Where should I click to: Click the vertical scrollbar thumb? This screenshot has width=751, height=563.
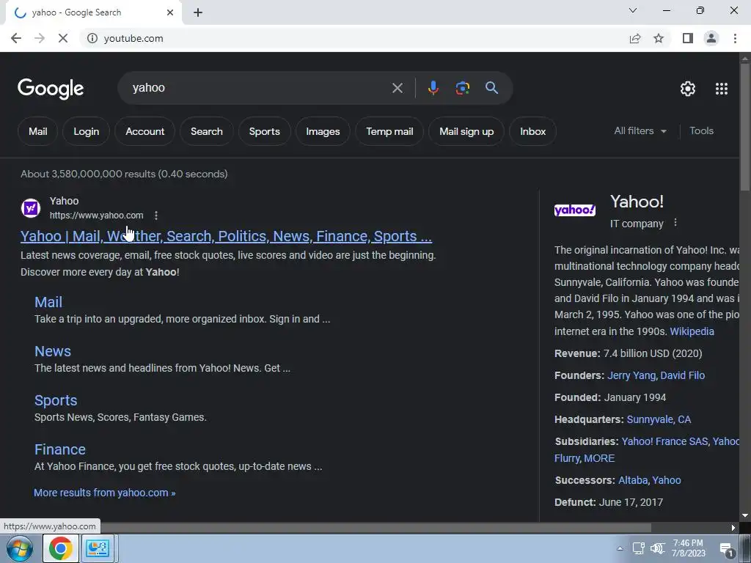(x=745, y=128)
